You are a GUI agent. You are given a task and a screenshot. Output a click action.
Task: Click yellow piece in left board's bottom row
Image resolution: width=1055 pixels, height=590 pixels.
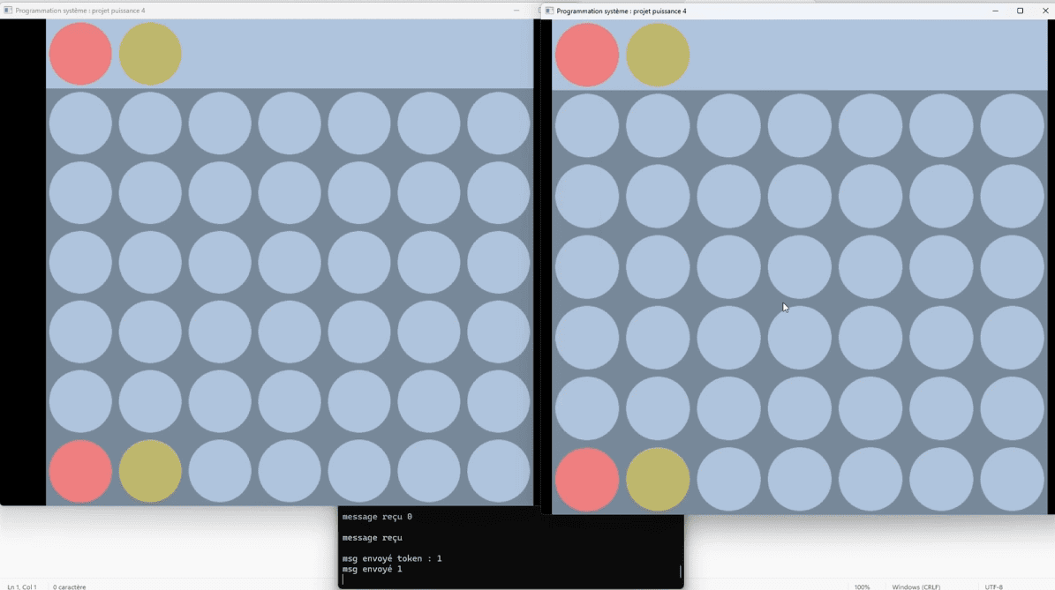(150, 471)
